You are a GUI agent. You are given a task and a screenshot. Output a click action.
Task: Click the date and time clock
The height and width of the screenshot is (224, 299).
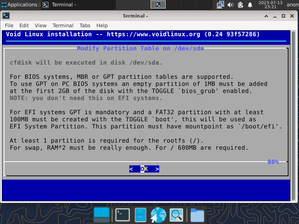(x=270, y=4)
